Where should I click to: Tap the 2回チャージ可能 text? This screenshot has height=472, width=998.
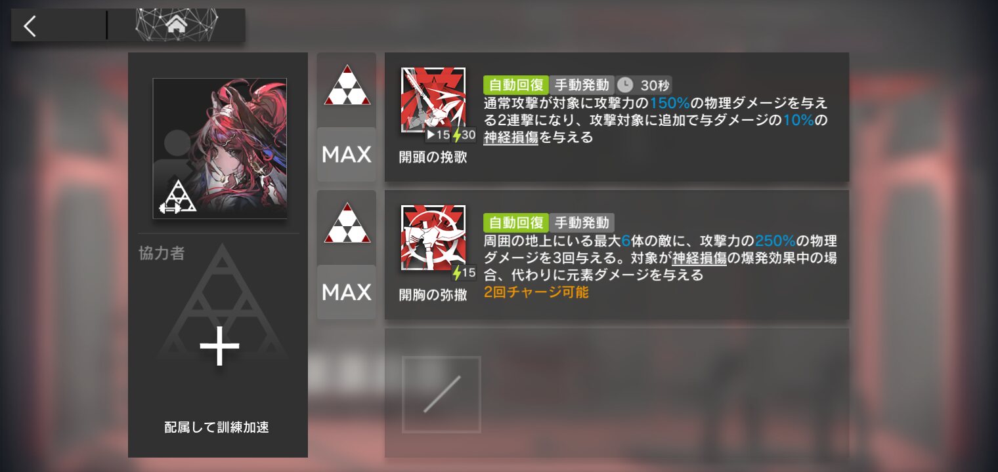[536, 292]
